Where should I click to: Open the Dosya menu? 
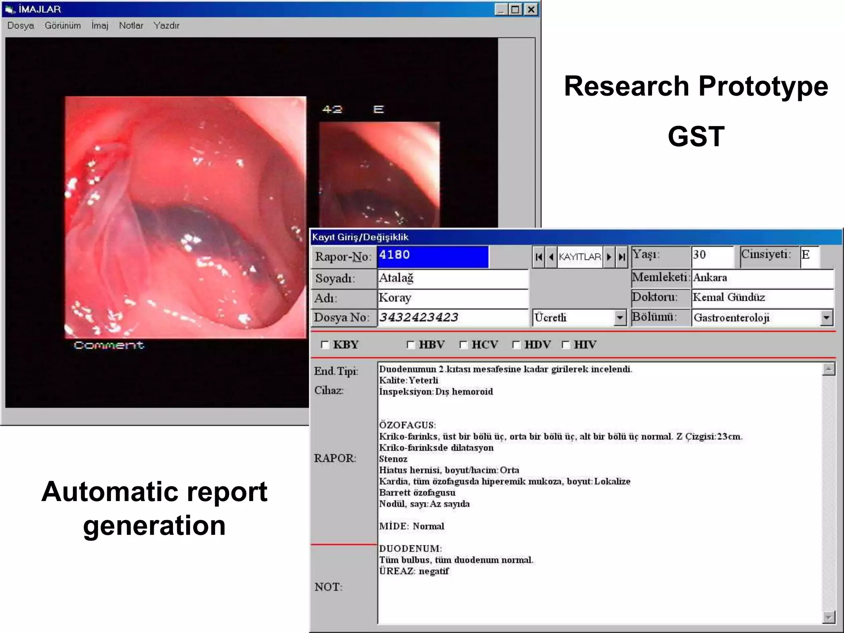[21, 26]
